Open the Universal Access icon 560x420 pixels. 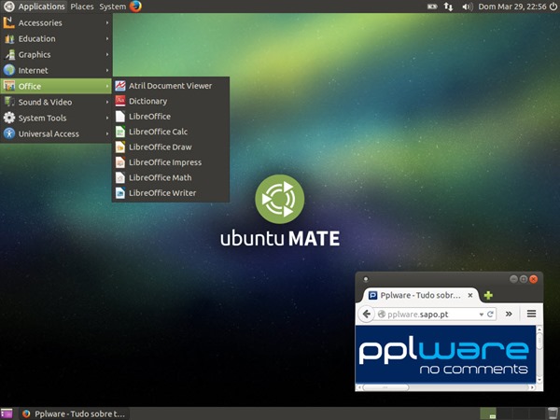(x=9, y=133)
